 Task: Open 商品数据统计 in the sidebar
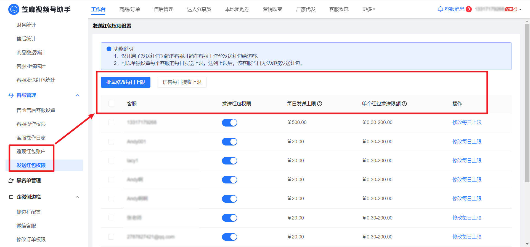coord(31,53)
